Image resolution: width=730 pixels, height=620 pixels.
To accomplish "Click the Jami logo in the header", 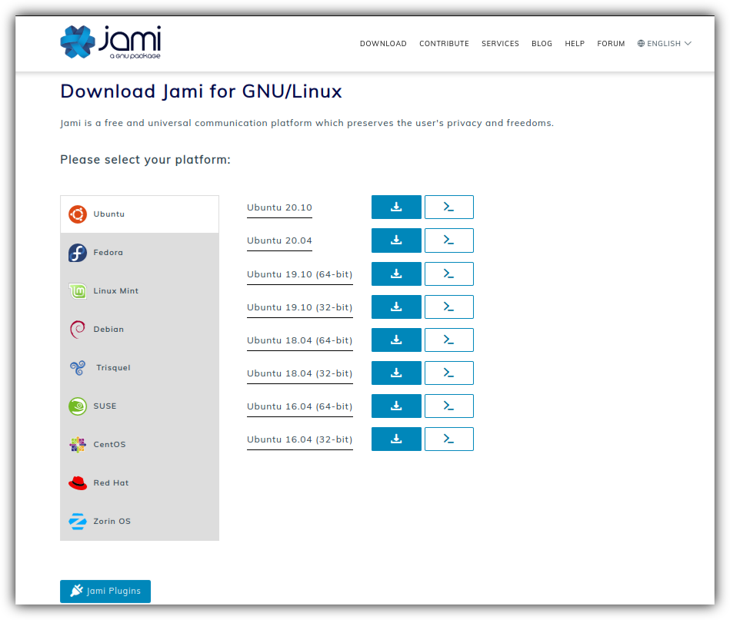I will [x=110, y=41].
